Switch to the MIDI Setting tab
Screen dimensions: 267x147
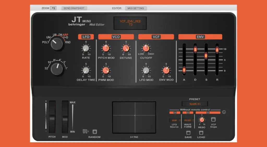pos(136,8)
